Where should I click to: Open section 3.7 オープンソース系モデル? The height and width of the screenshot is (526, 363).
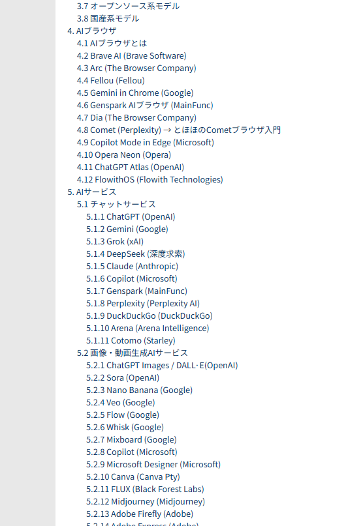click(x=128, y=6)
